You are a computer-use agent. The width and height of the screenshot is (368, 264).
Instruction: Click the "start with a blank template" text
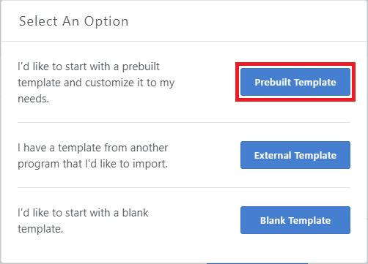click(x=83, y=221)
